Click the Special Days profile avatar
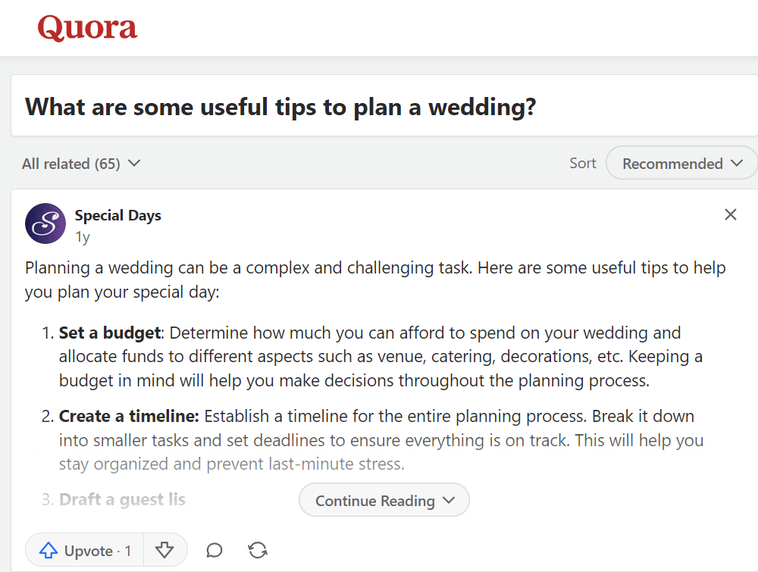The image size is (758, 572). (45, 223)
